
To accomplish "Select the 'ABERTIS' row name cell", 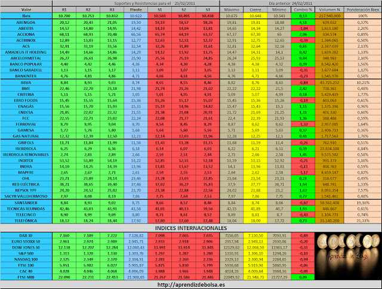I will pos(26,29).
